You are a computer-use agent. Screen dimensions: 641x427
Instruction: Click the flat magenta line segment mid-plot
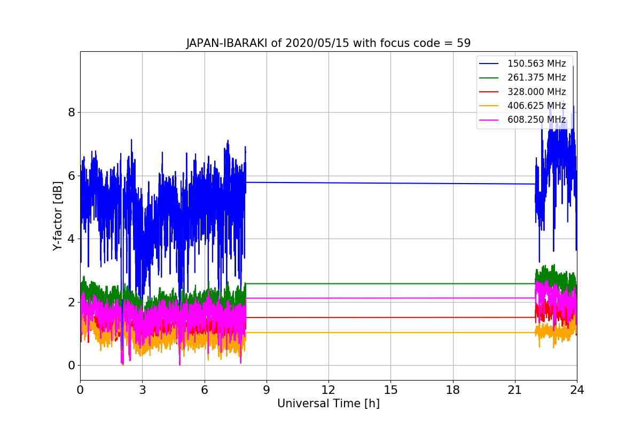[x=390, y=298]
